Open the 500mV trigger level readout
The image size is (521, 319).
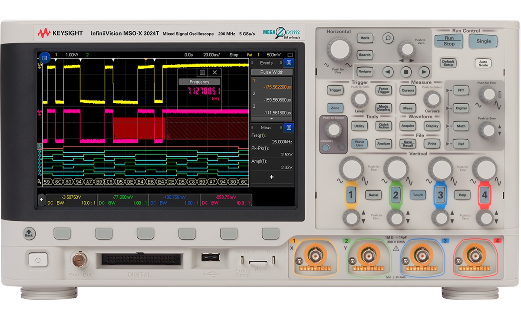274,55
